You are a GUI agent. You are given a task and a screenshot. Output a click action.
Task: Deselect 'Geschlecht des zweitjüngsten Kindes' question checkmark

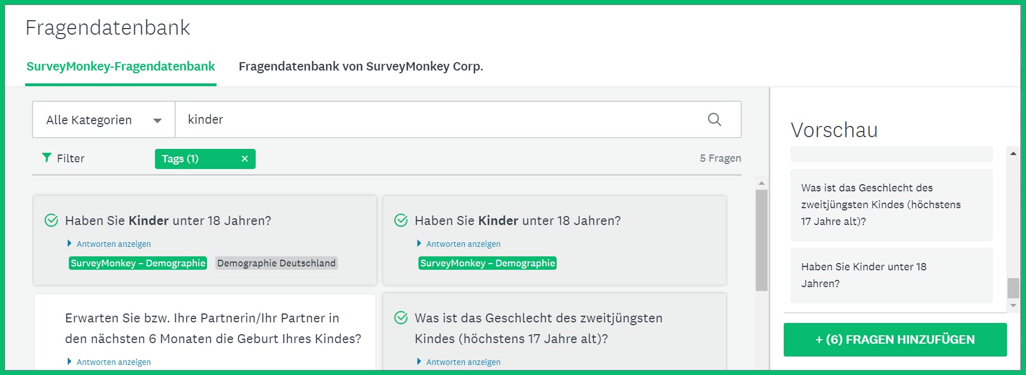pyautogui.click(x=401, y=318)
